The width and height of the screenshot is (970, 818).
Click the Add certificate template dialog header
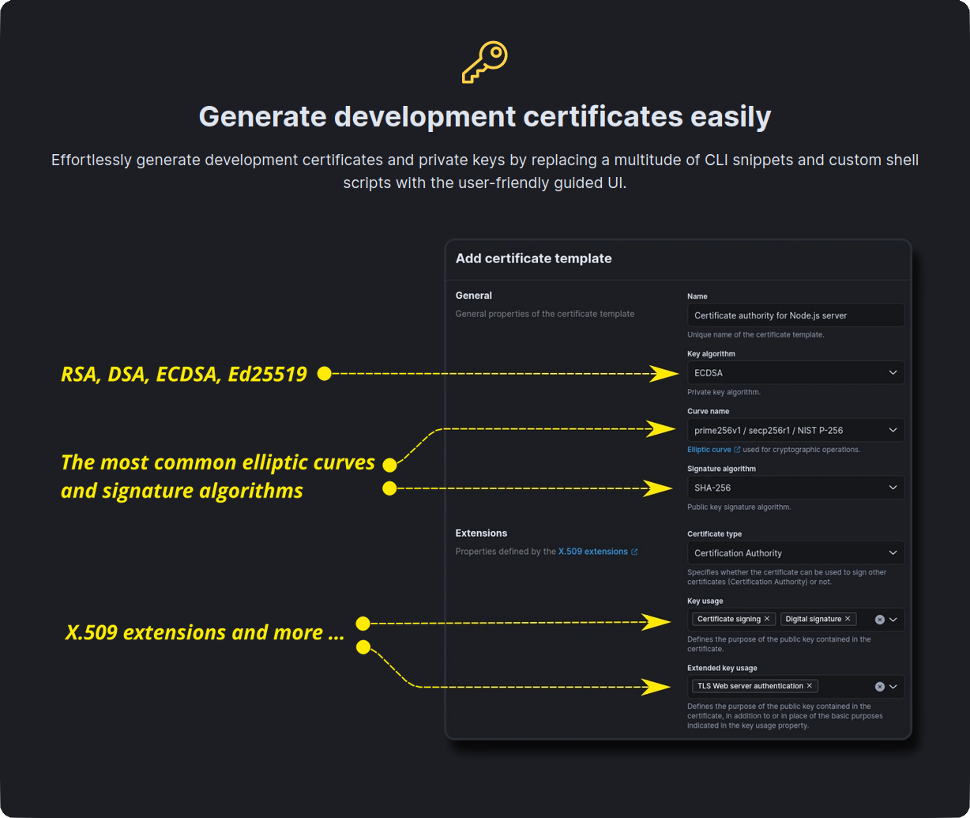[x=533, y=258]
